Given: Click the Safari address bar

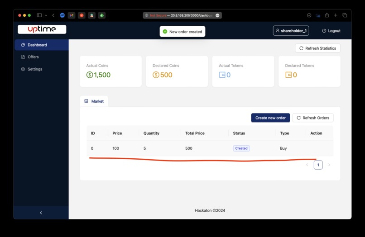Looking at the screenshot, I should (x=182, y=15).
